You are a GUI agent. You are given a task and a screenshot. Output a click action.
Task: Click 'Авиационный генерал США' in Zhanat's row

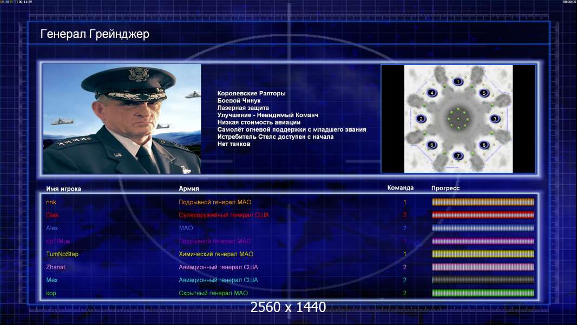point(218,267)
